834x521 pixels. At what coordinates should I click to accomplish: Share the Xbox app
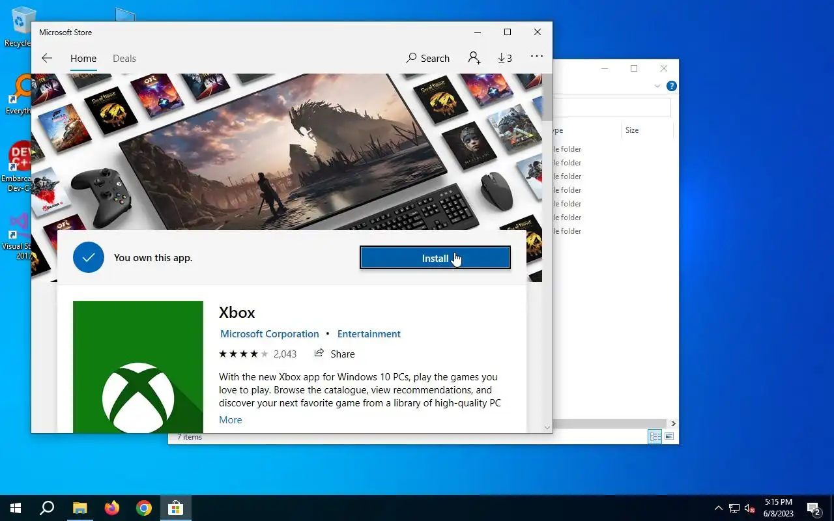click(335, 354)
